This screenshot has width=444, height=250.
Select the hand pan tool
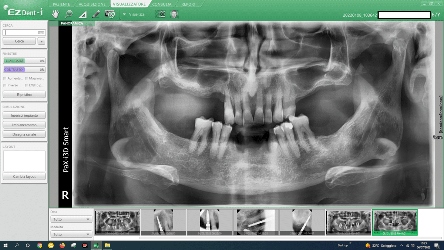pyautogui.click(x=55, y=14)
